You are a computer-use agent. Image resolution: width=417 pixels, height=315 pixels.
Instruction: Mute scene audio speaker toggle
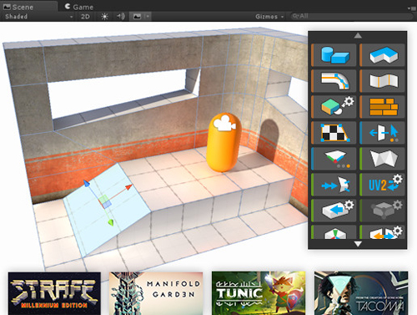pos(120,17)
